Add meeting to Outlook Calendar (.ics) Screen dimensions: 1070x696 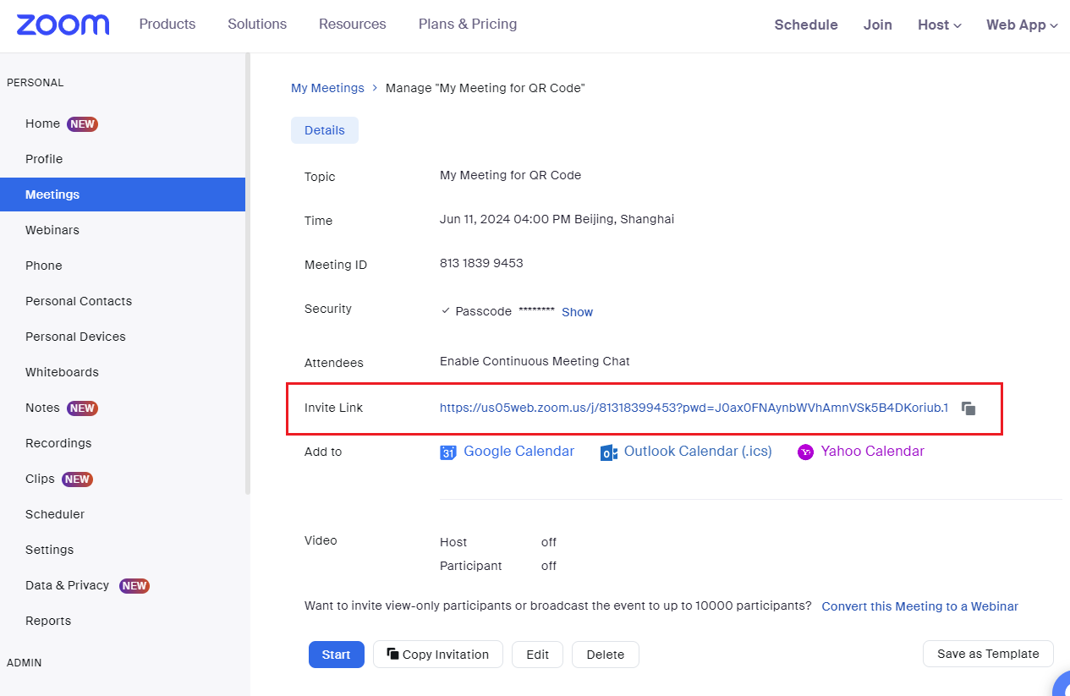tap(698, 452)
